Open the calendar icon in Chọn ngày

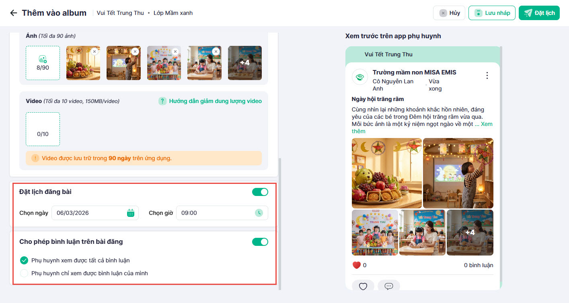pos(130,213)
